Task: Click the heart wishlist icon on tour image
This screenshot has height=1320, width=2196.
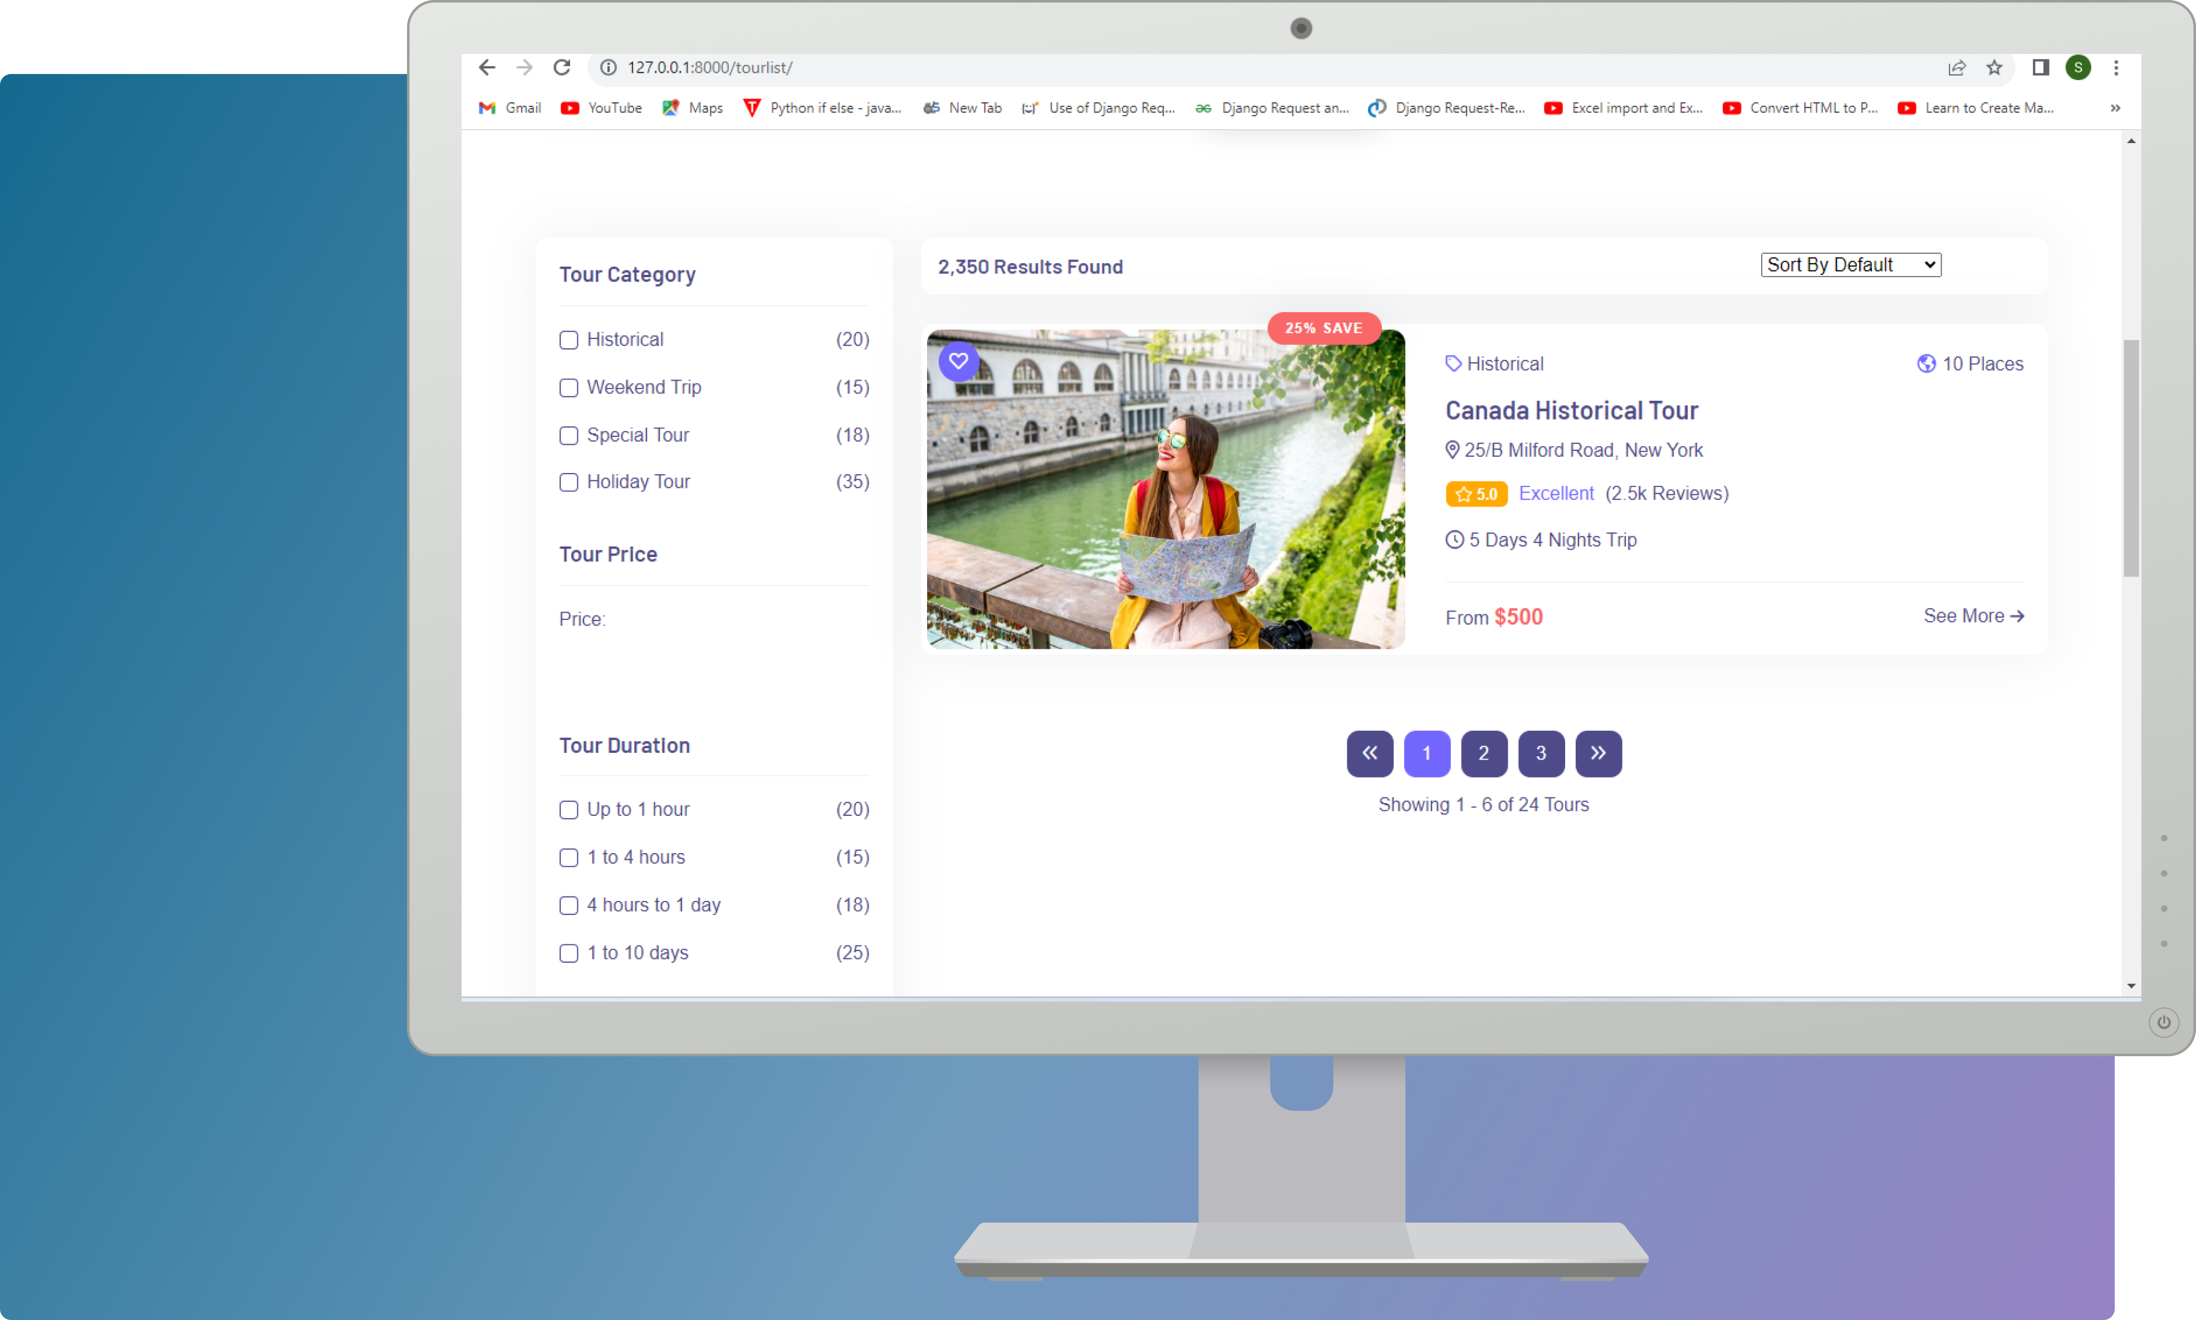Action: pyautogui.click(x=958, y=361)
